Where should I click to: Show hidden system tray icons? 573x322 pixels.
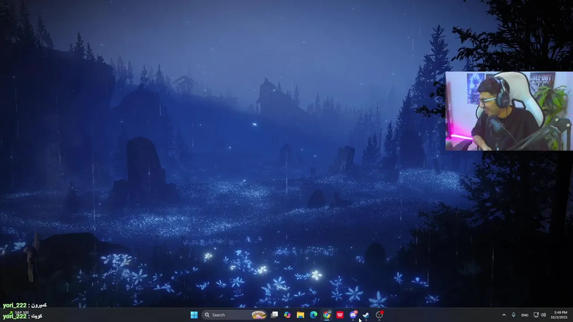tap(504, 315)
